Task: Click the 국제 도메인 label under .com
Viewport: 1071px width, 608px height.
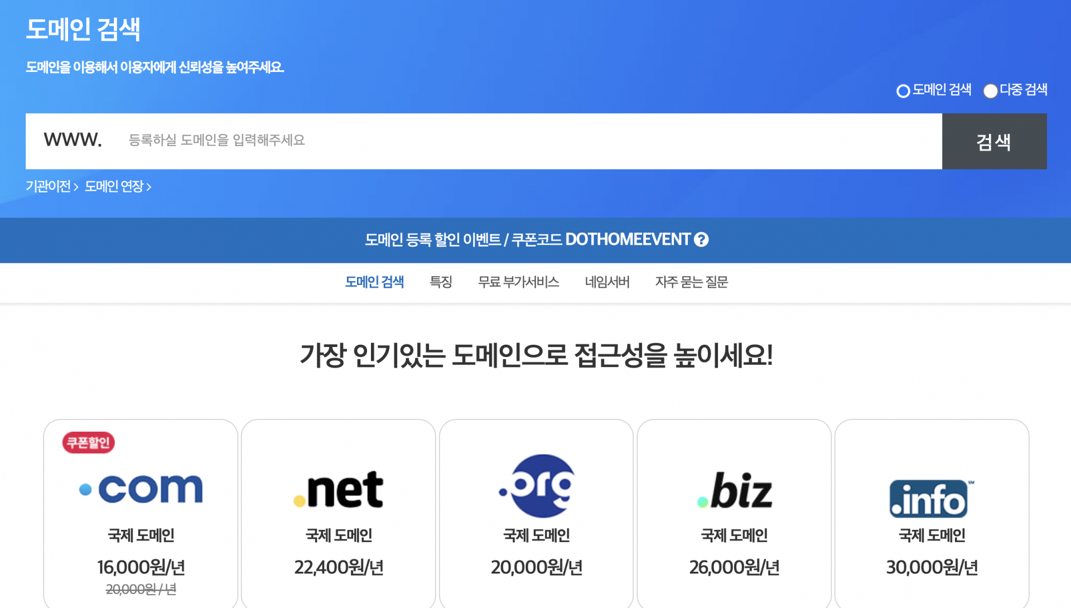Action: pyautogui.click(x=141, y=535)
